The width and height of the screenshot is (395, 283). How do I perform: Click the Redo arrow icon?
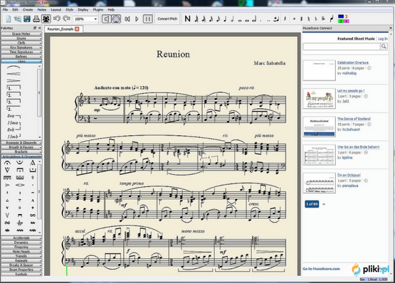click(67, 19)
